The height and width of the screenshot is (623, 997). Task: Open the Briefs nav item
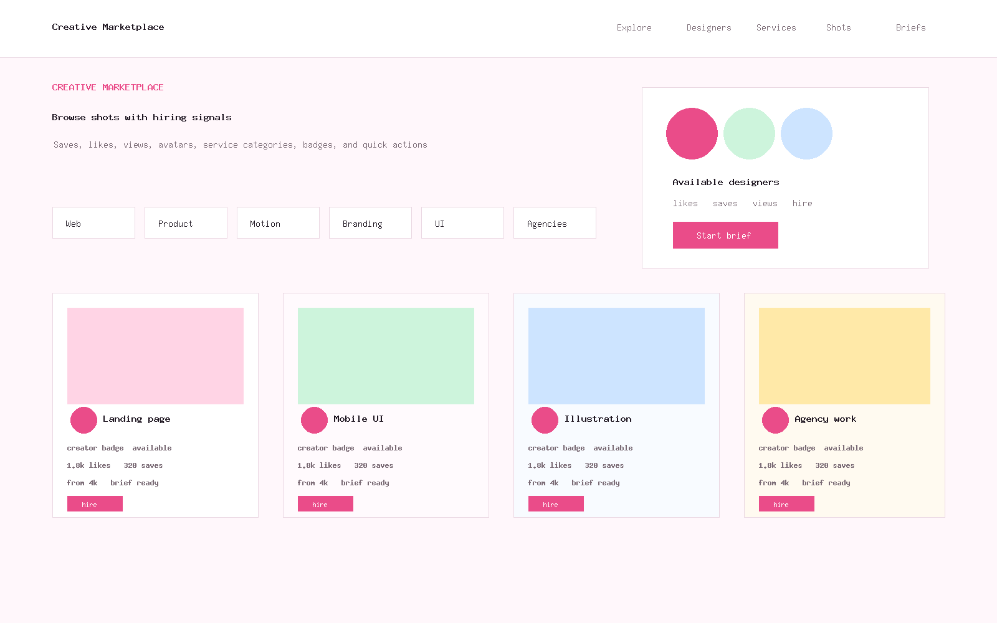[x=911, y=28]
